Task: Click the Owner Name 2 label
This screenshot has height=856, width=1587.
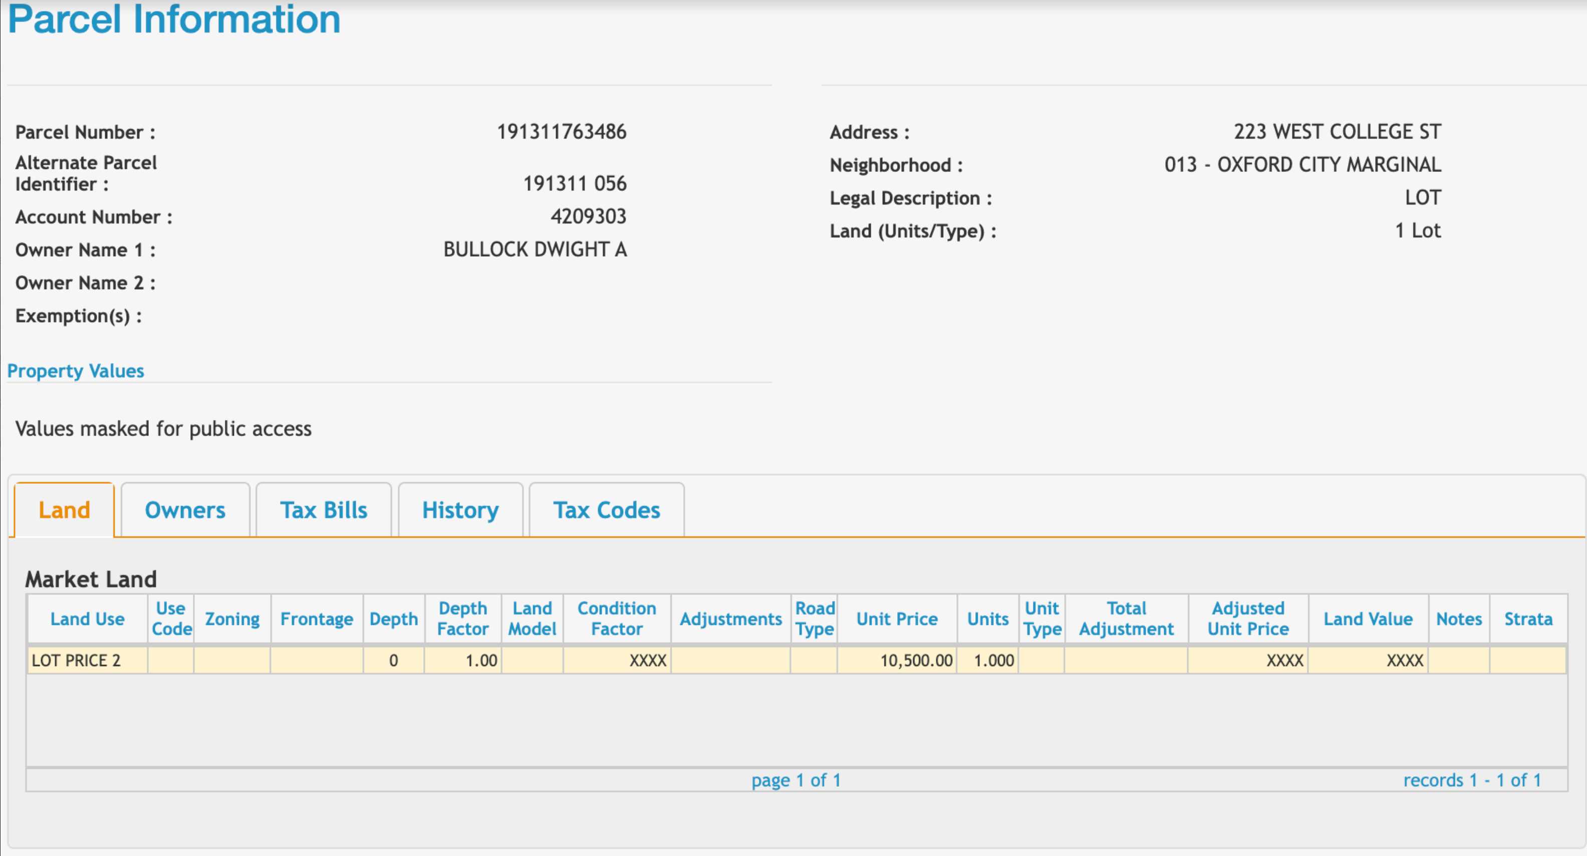Action: [86, 283]
